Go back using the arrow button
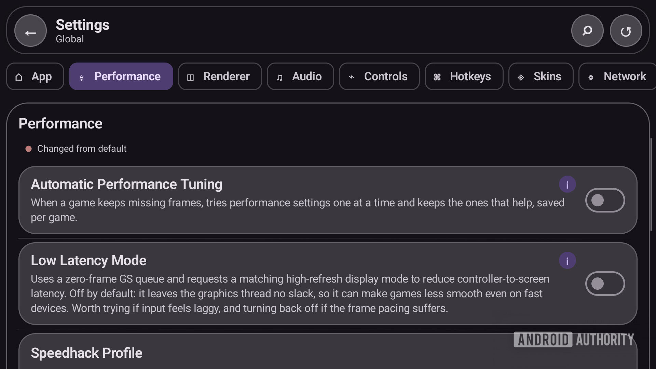Screen dimensions: 656x369 click(30, 31)
